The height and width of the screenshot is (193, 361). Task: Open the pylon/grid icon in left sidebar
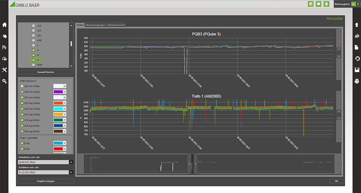click(x=4, y=47)
